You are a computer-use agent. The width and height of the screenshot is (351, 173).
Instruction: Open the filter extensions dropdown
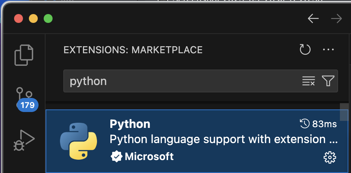328,81
